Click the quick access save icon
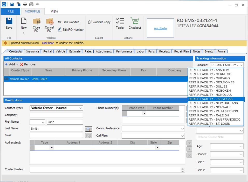The width and height of the screenshot is (248, 182). click(x=12, y=4)
